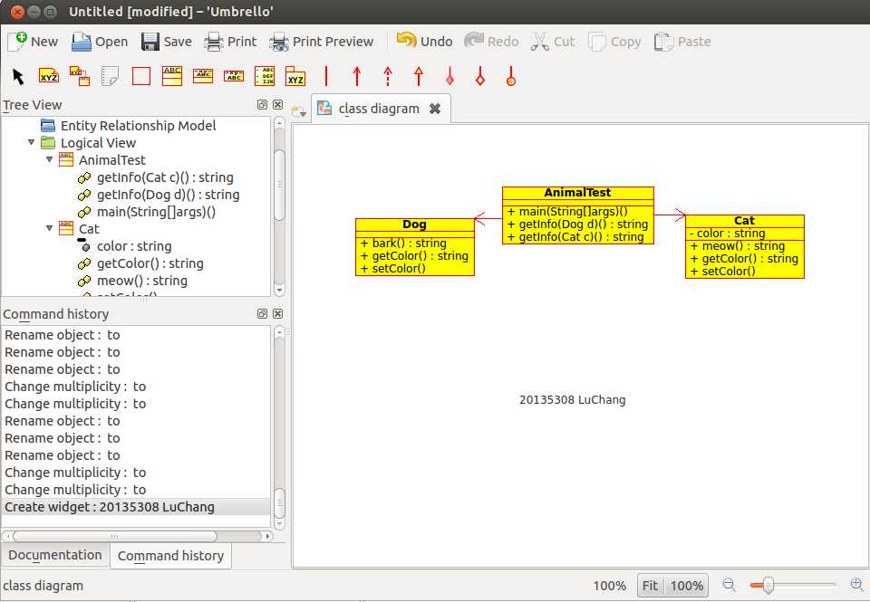Collapse the AnimalTest tree node
870x602 pixels.
(x=49, y=159)
